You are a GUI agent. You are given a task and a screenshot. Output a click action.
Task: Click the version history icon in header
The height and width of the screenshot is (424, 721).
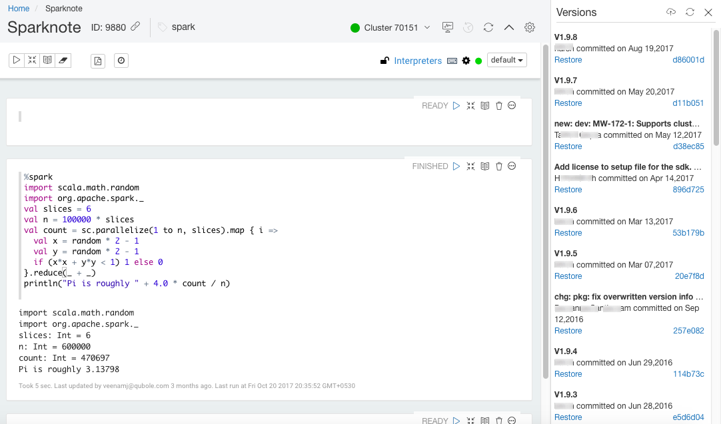[468, 27]
